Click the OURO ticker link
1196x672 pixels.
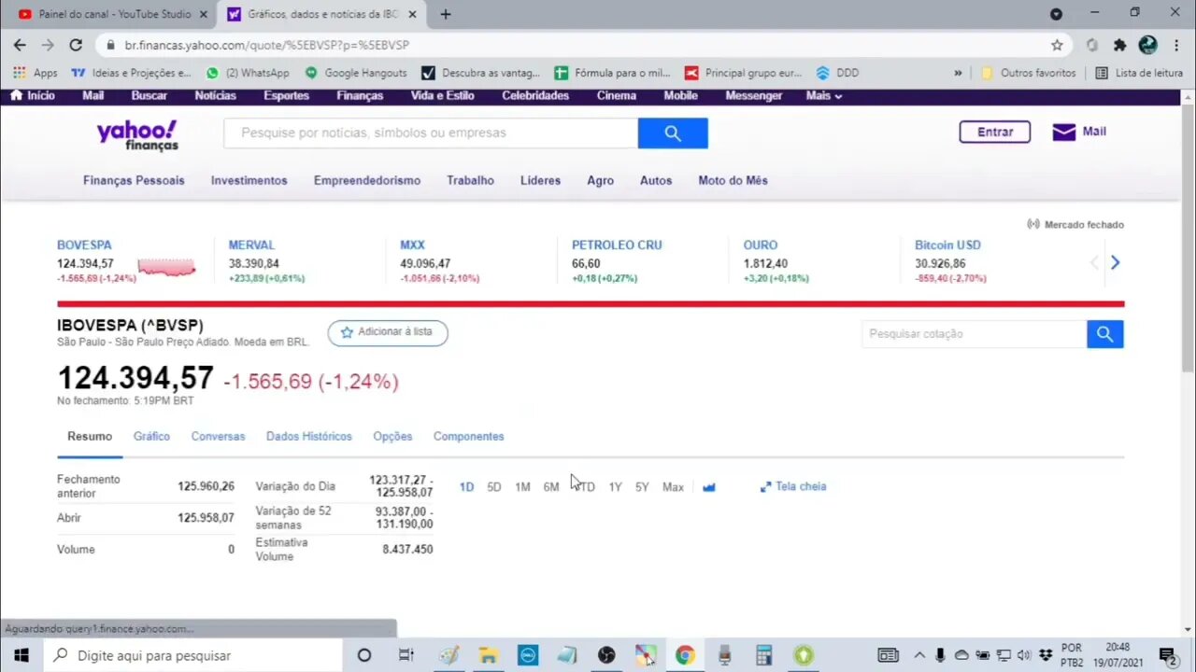[761, 245]
